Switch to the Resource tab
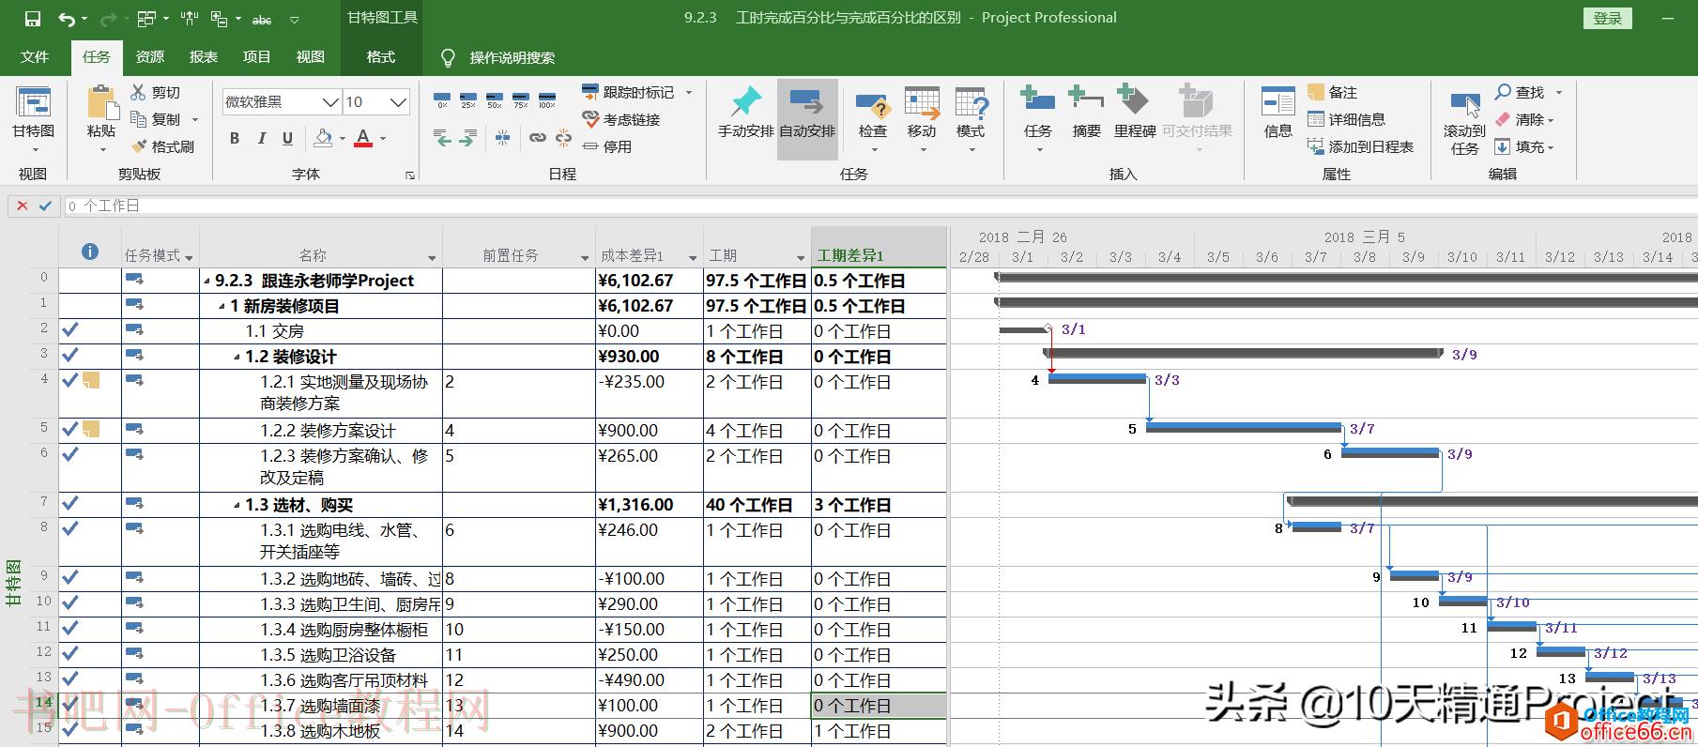 (150, 57)
